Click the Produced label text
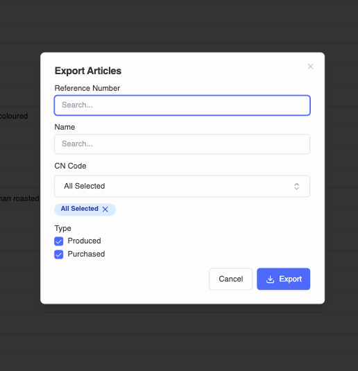 (x=84, y=241)
